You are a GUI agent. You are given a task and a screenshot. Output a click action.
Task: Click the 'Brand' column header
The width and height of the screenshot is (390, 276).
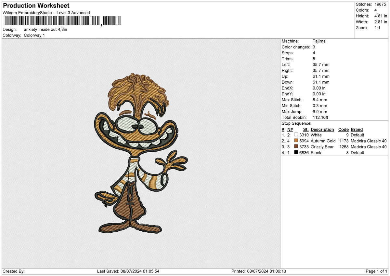point(357,129)
